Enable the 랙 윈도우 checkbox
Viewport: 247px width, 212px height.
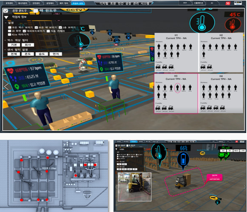click(x=36, y=11)
